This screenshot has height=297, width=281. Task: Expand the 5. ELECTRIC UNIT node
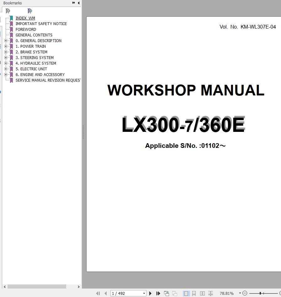[x=6, y=69]
